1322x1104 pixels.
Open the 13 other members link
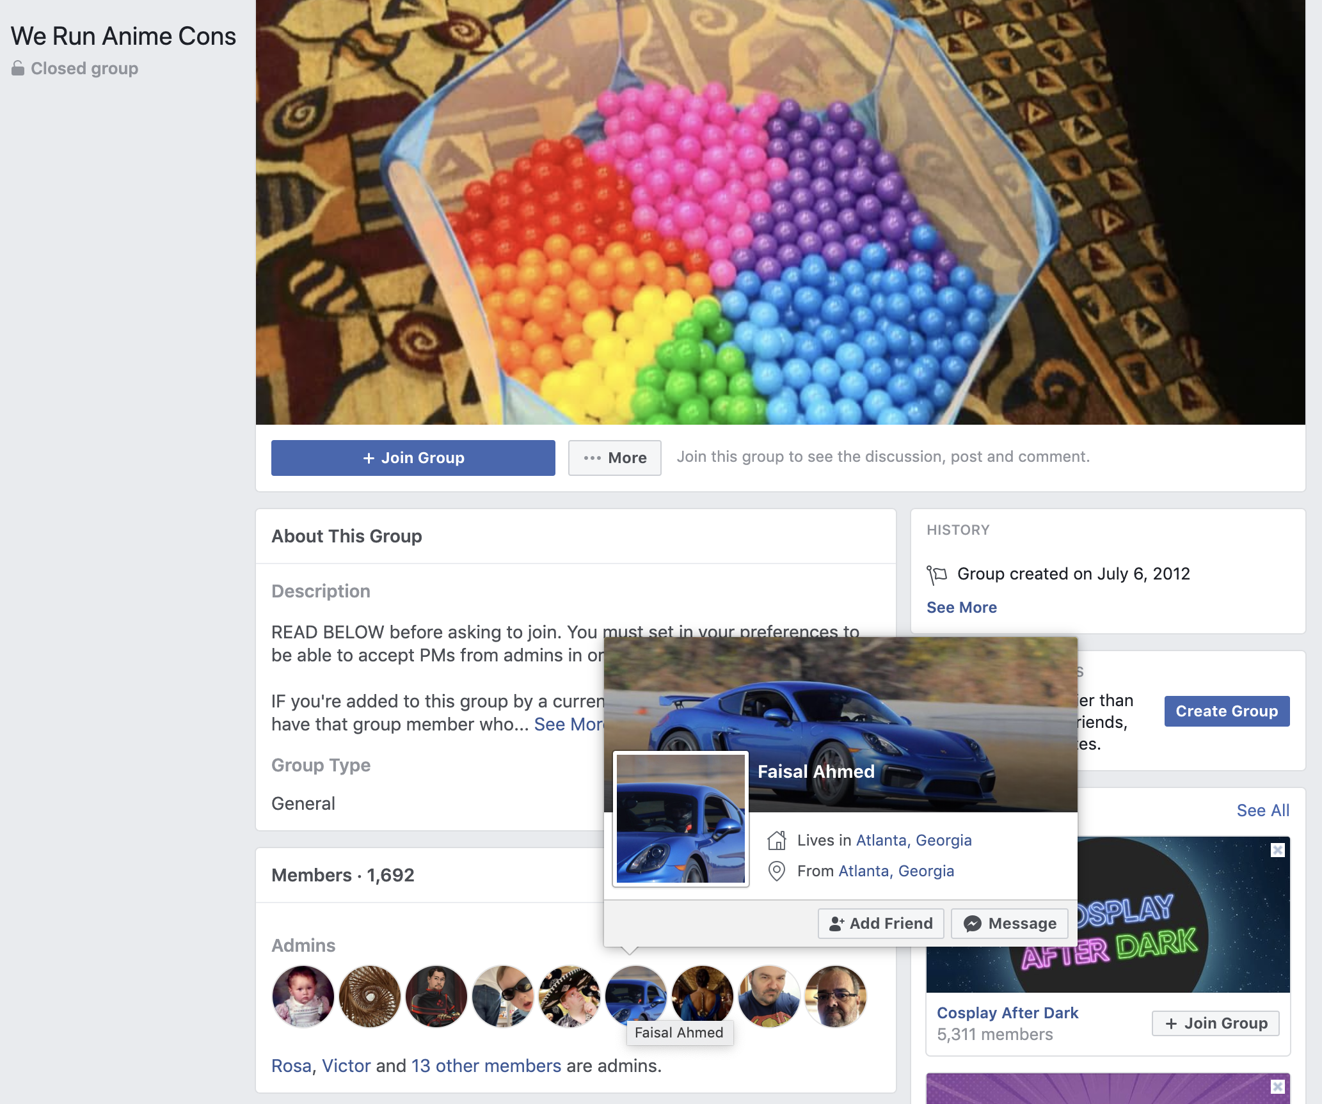click(486, 1066)
